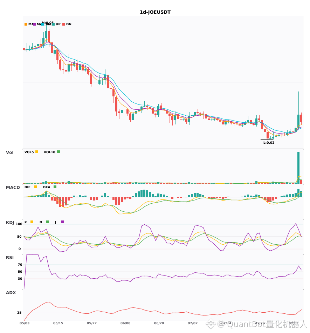Select the VOL10 legend label
This screenshot has height=333, width=310.
point(49,152)
